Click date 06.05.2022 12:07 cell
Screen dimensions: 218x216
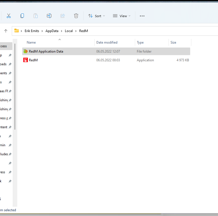(x=108, y=51)
